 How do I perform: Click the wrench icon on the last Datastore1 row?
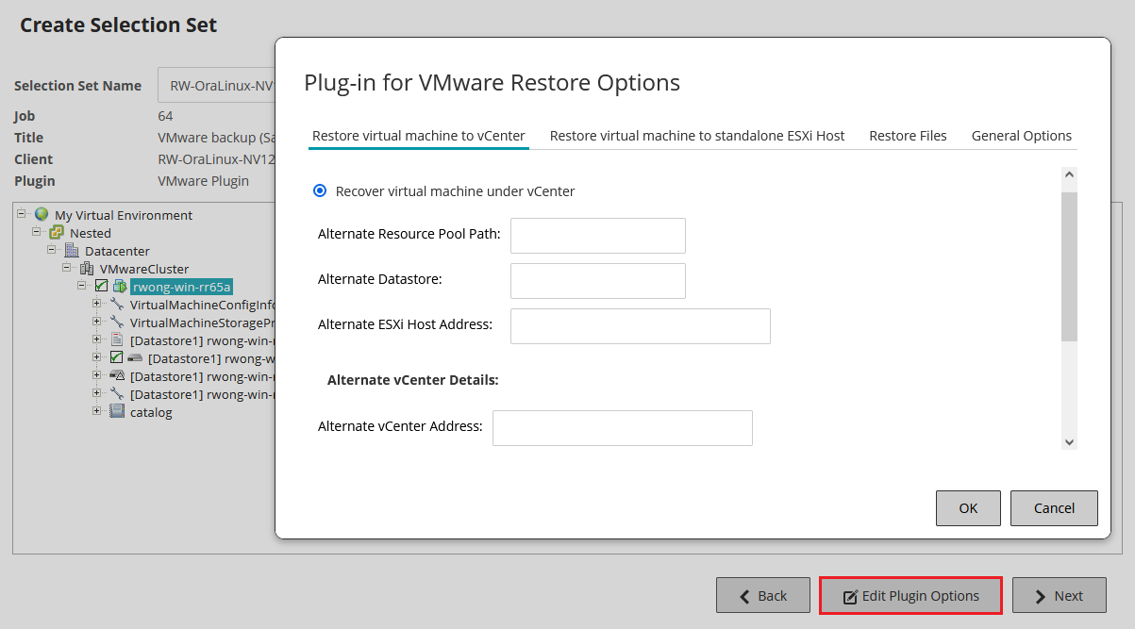point(117,393)
